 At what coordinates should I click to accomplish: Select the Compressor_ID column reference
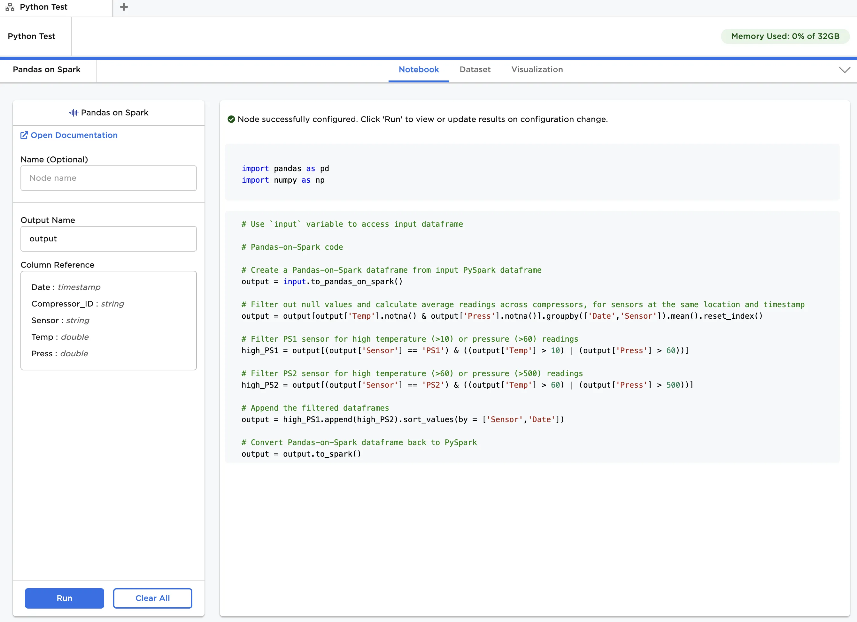[x=77, y=304]
